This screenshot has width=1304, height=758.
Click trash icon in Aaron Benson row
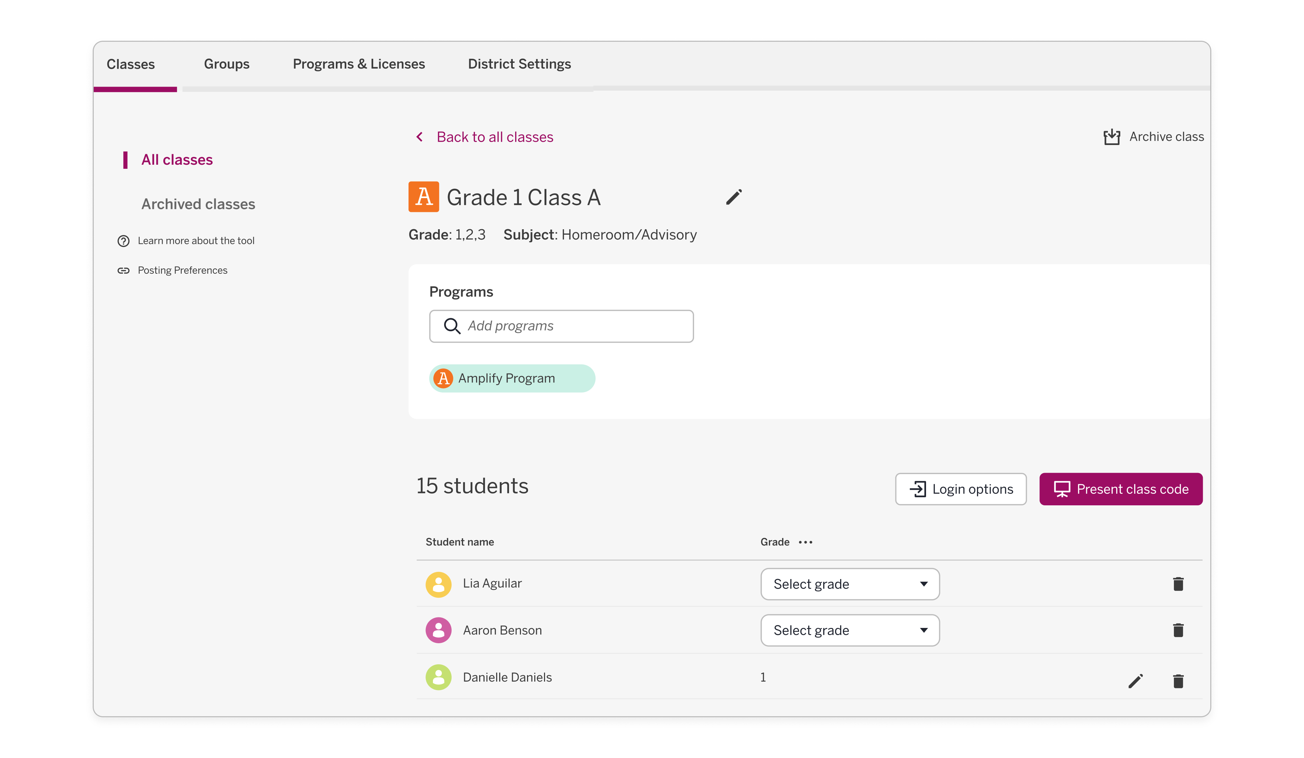click(1178, 630)
